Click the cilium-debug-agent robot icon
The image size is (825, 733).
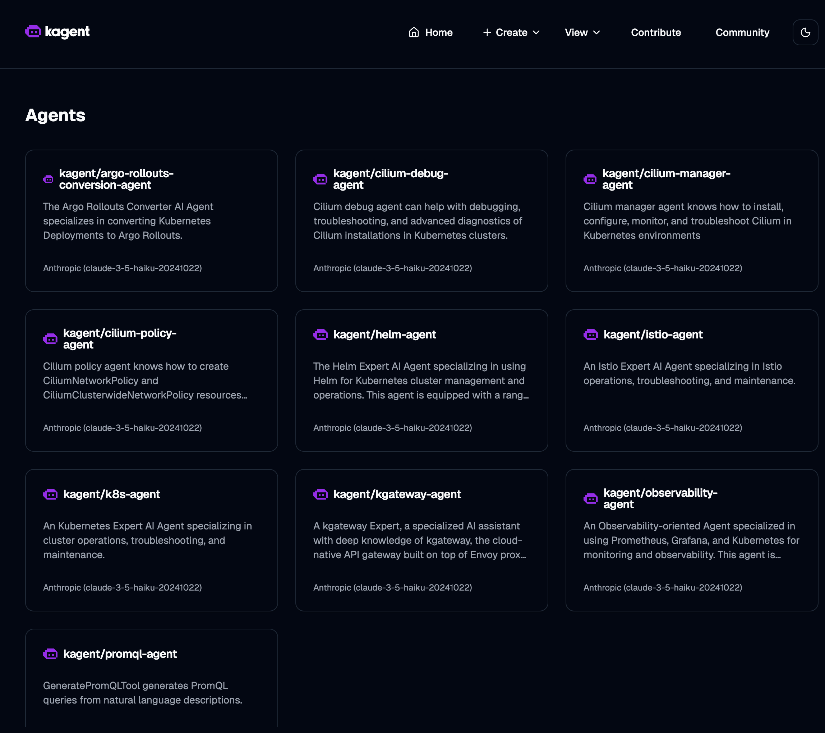[x=320, y=179]
